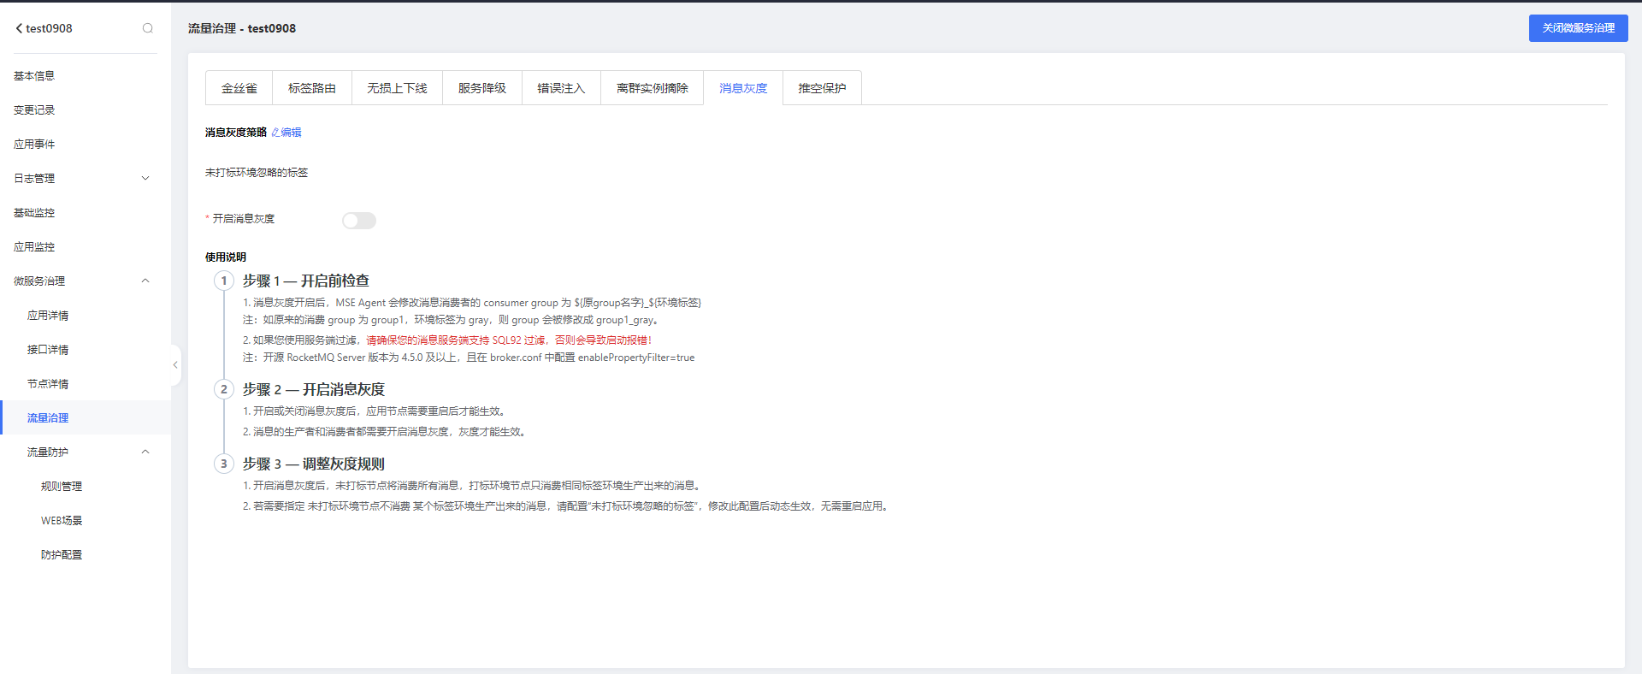Toggle the 开启消息灰度 switch
This screenshot has width=1642, height=674.
[359, 221]
